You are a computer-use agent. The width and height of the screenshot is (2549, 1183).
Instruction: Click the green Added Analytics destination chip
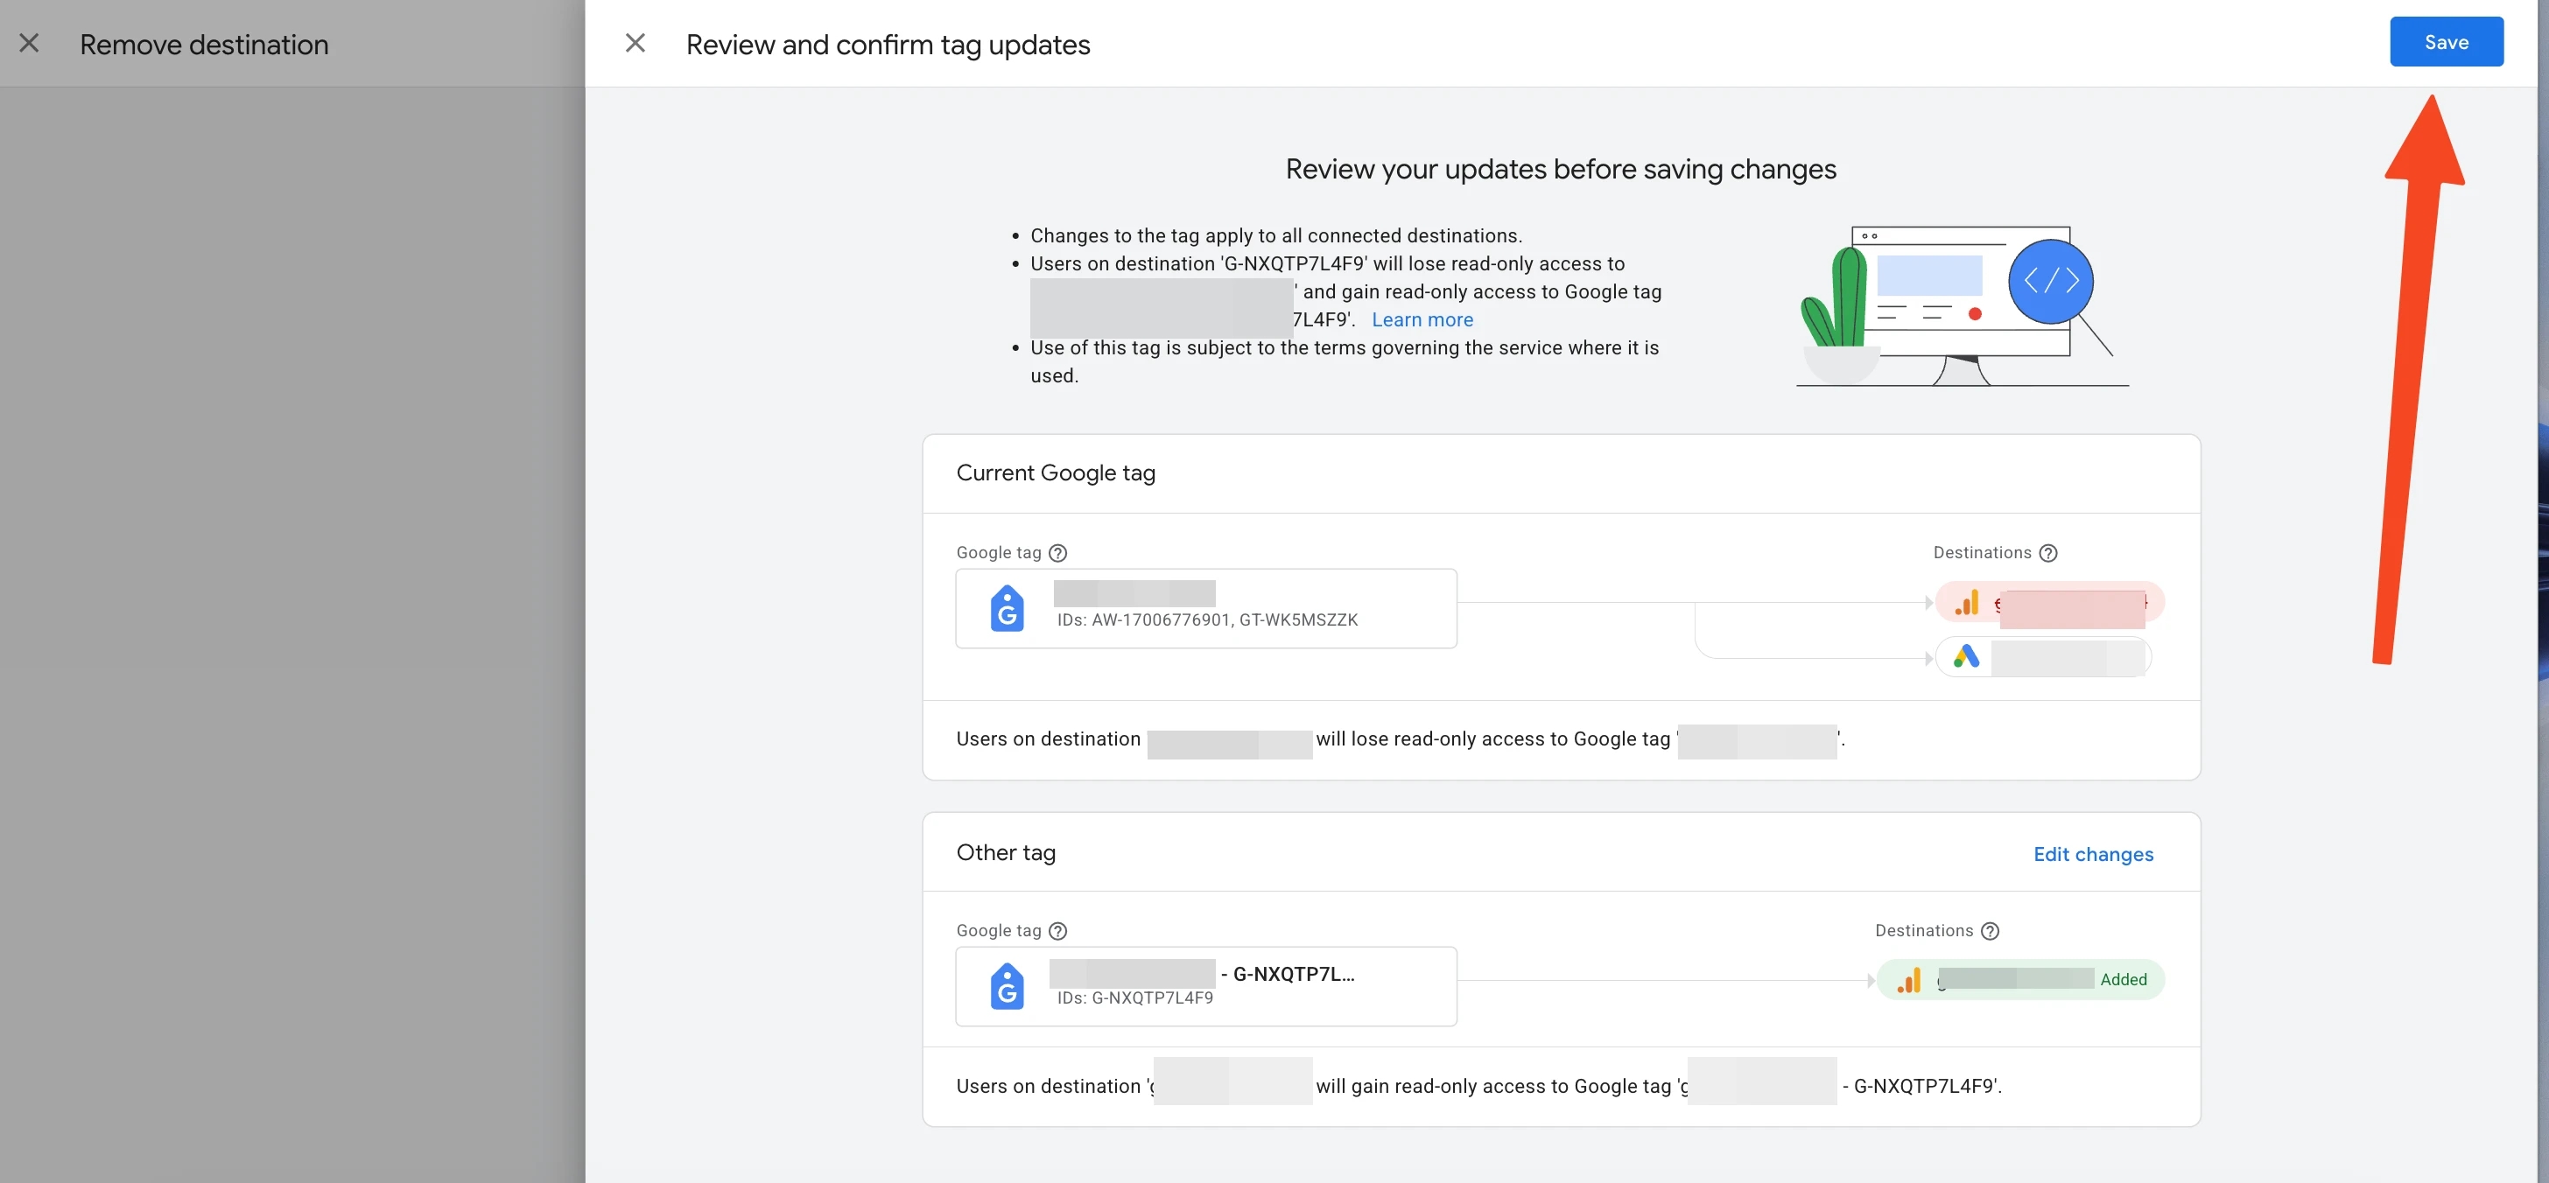[2019, 979]
